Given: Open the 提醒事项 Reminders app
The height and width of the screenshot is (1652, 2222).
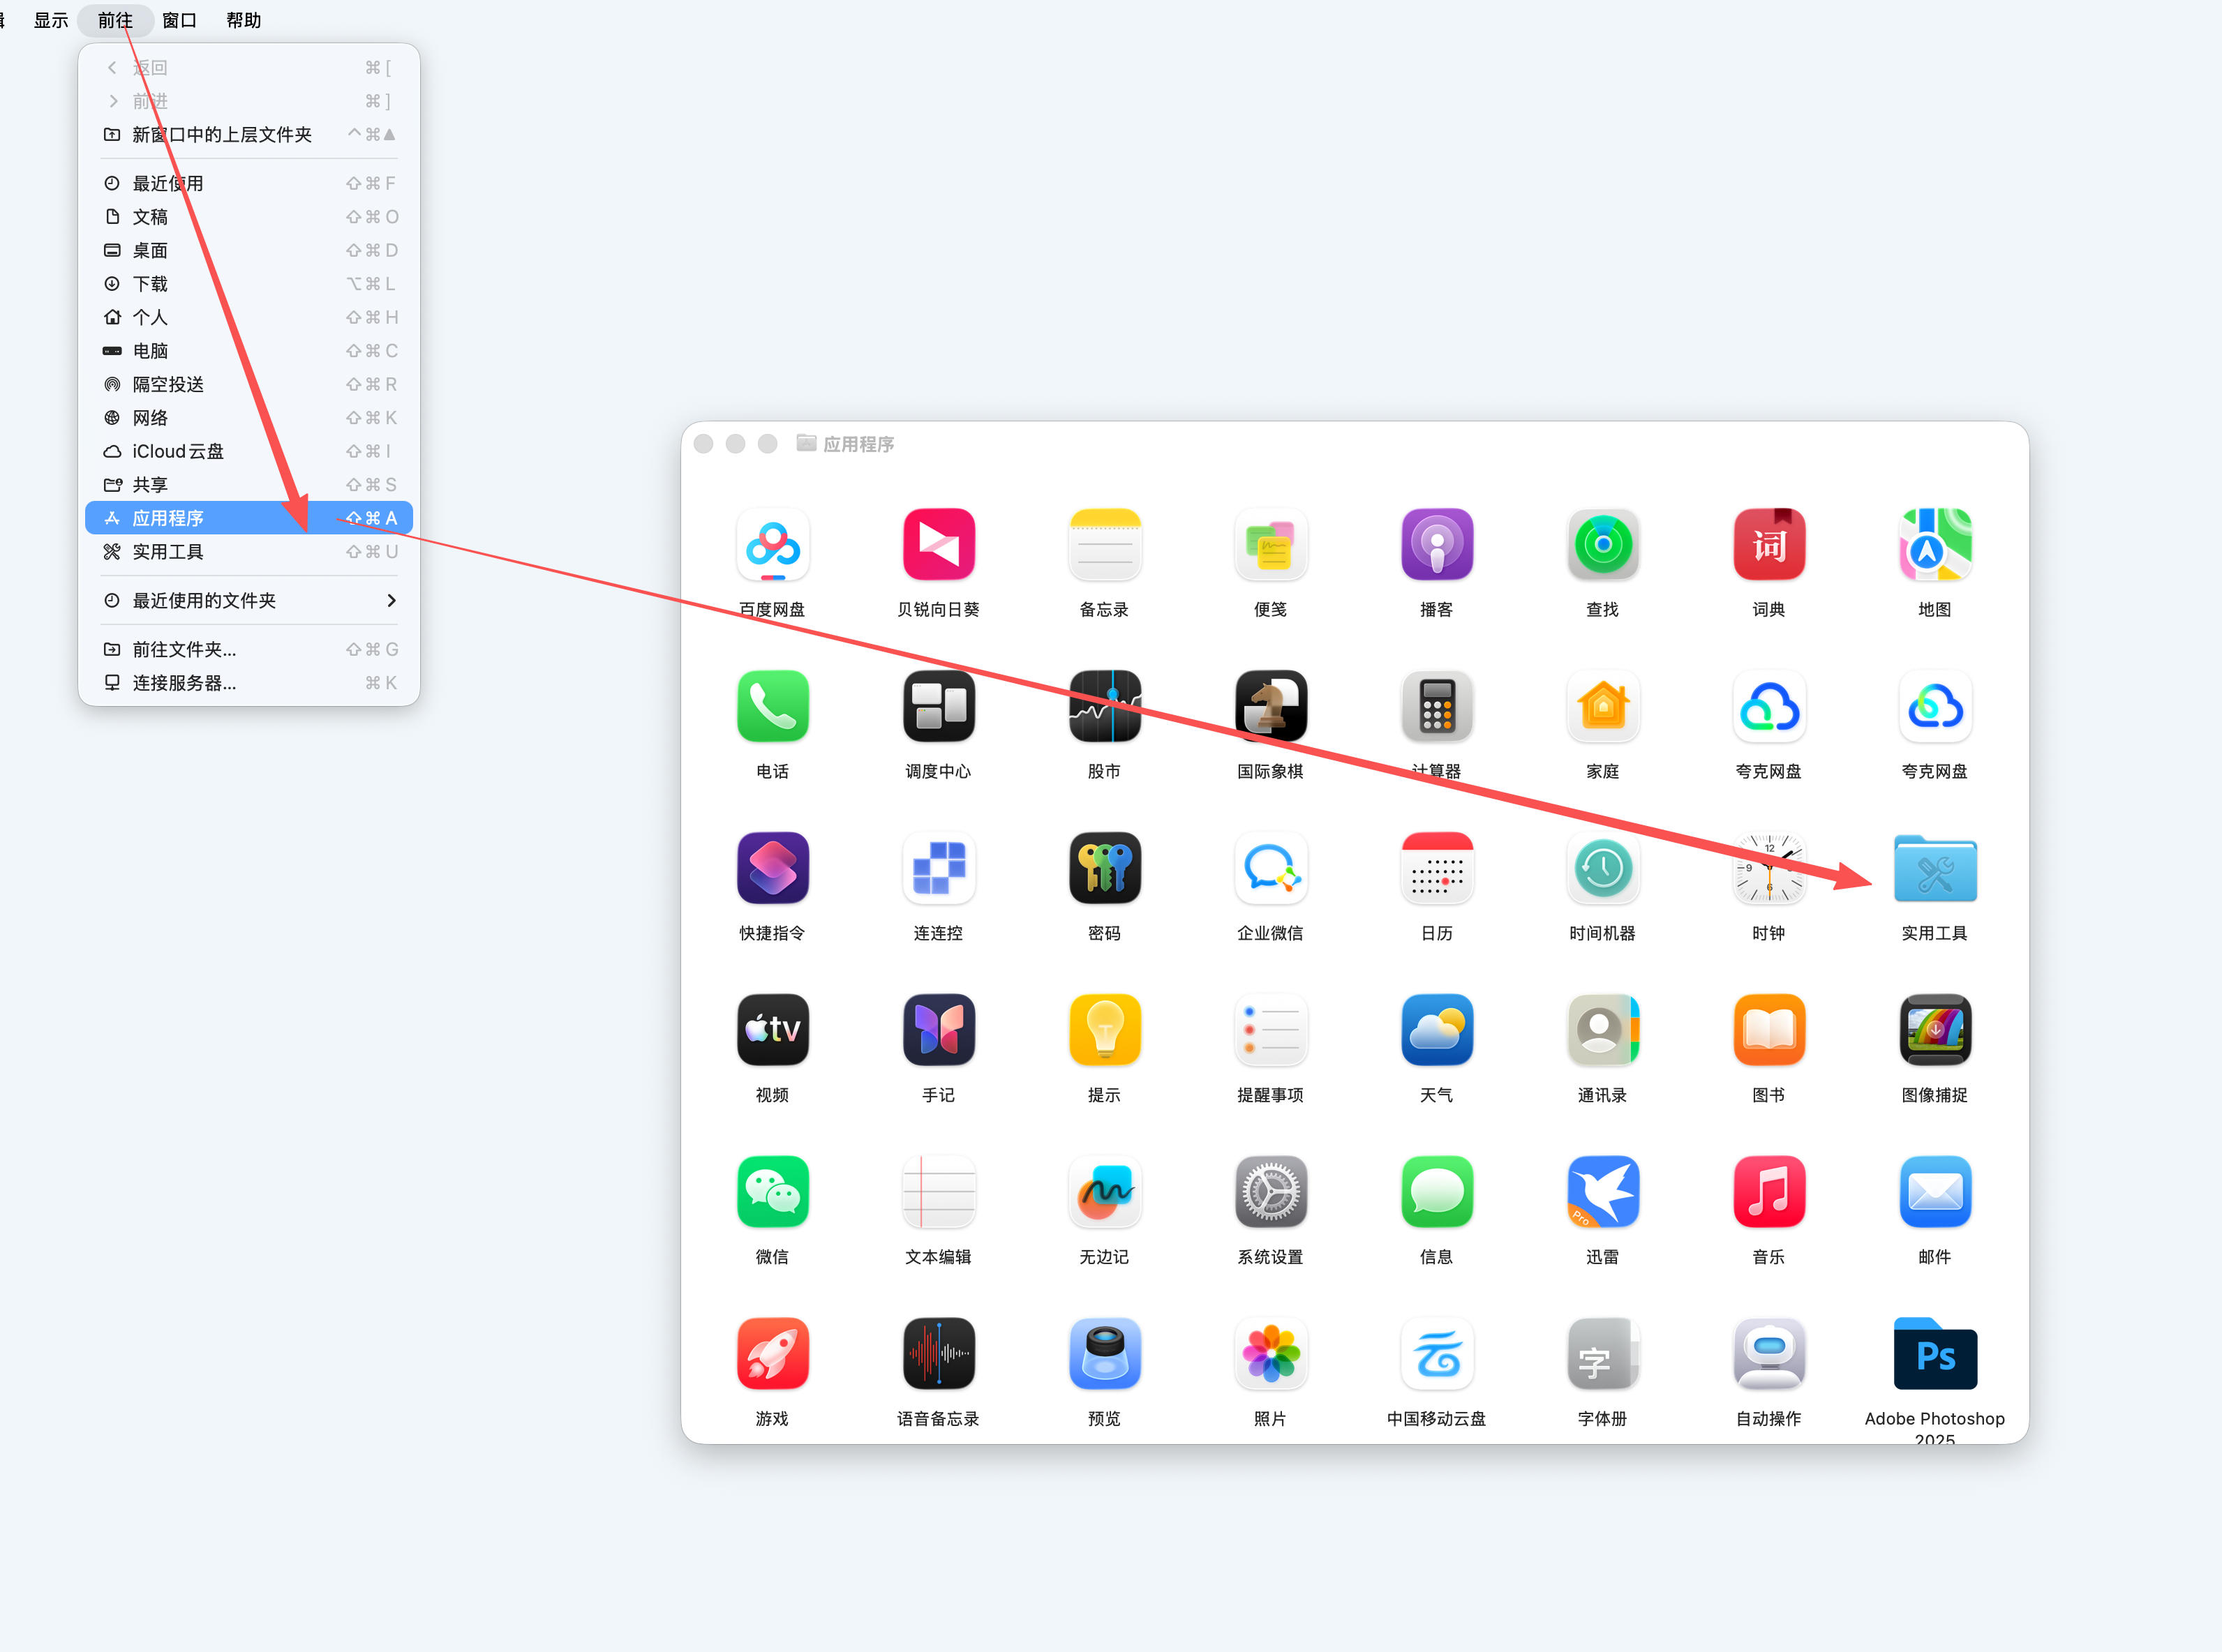Looking at the screenshot, I should [x=1271, y=1031].
